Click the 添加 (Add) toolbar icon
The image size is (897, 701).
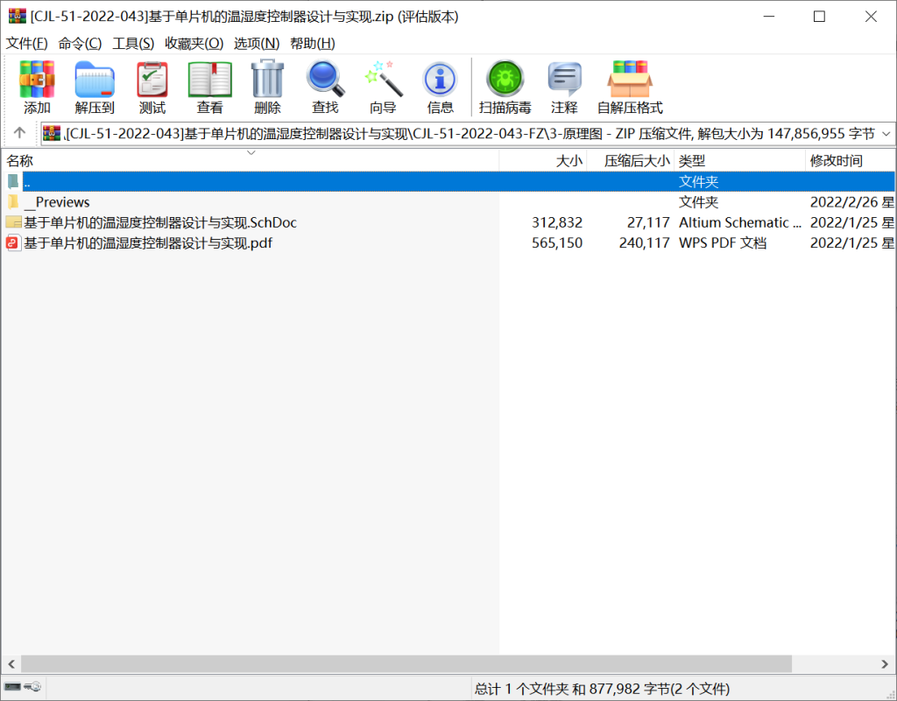37,81
